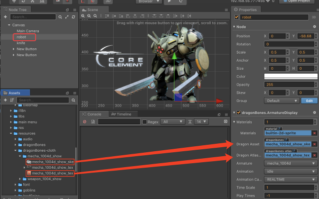Create a new asset with plus icon
Screen dimensions: 319x199
[x=5, y=100]
